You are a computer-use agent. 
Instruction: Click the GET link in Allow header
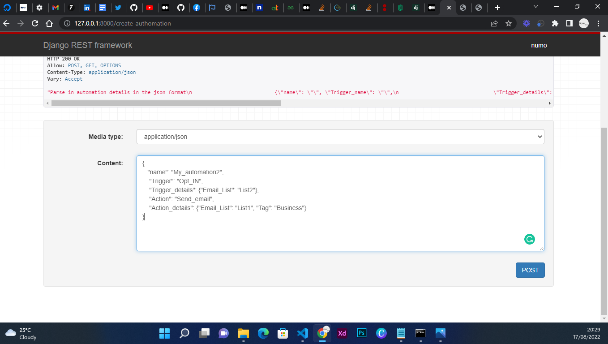[90, 65]
